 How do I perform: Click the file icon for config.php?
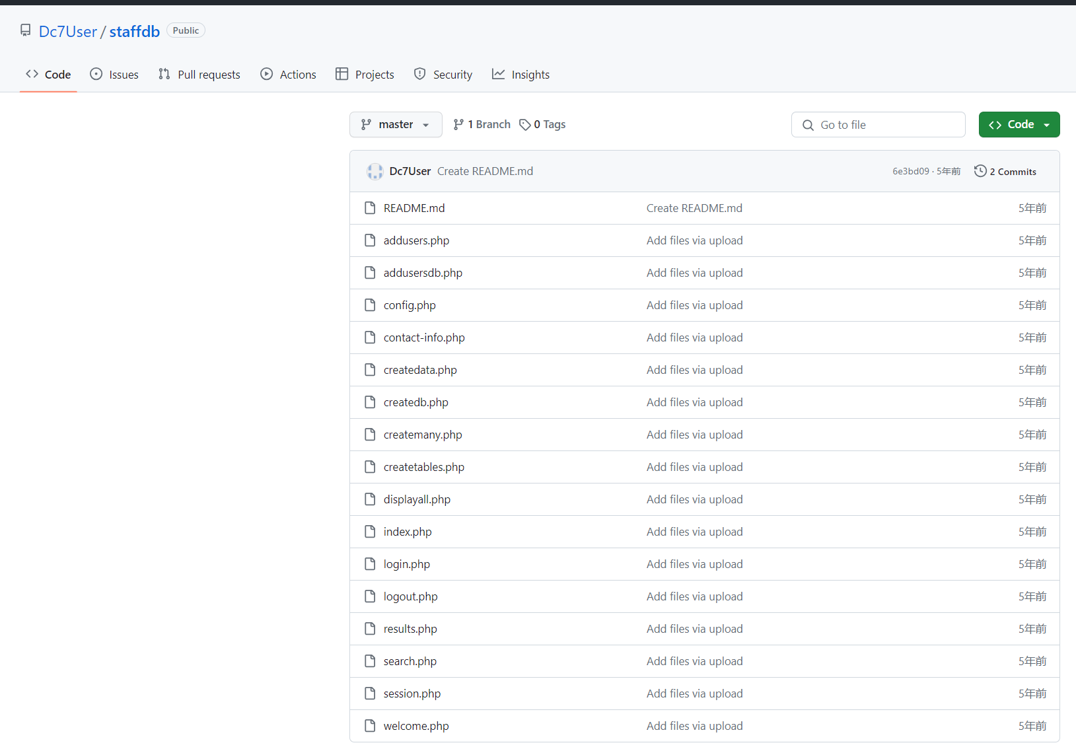coord(370,305)
